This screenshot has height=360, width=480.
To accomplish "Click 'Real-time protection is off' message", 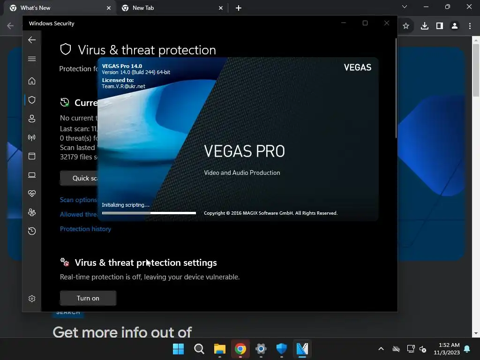I will pyautogui.click(x=150, y=277).
